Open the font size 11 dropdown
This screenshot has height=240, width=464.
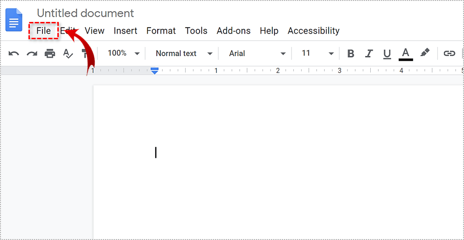(318, 53)
